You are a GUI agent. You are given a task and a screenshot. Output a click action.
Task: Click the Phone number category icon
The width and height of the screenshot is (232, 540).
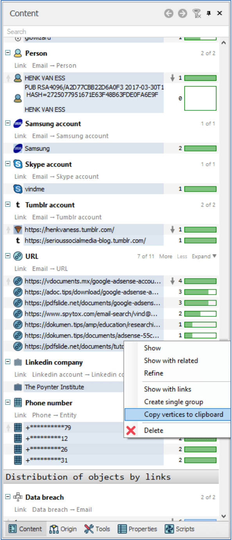18,403
